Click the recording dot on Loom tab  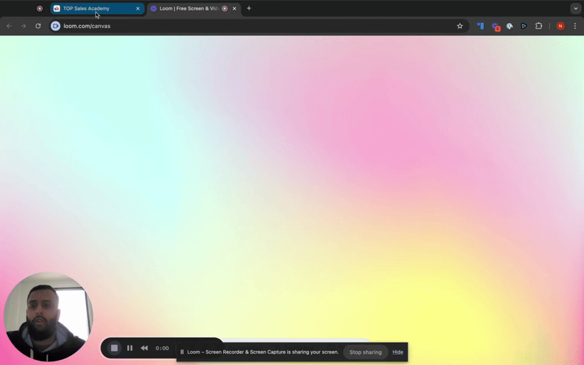click(x=225, y=8)
